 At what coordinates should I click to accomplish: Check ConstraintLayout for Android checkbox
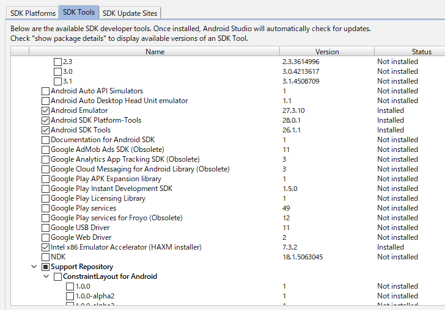click(x=57, y=276)
